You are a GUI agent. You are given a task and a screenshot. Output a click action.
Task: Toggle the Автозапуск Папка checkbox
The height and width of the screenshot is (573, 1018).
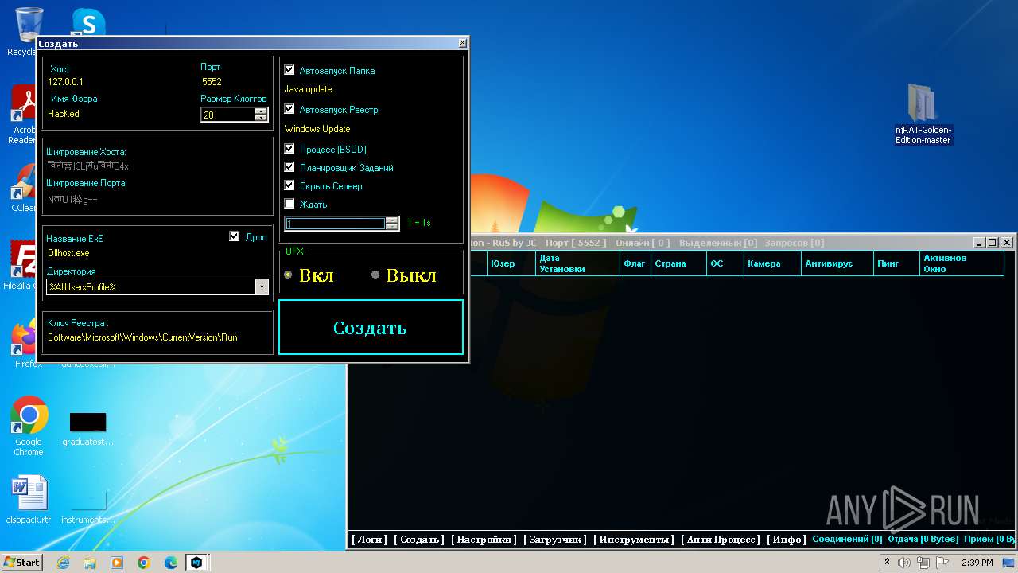click(x=289, y=70)
